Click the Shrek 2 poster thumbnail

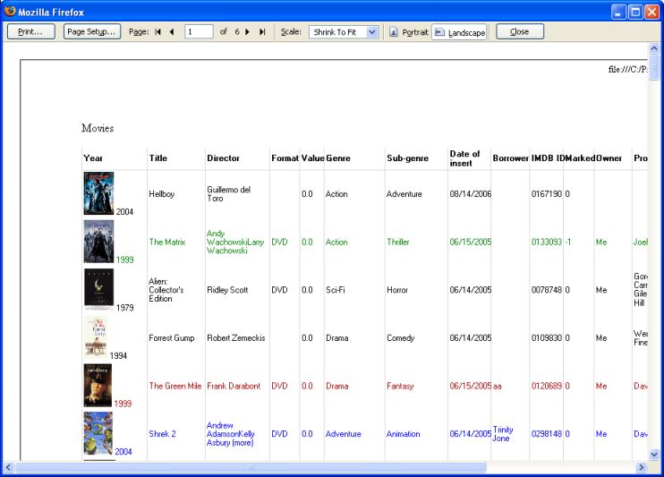[98, 433]
